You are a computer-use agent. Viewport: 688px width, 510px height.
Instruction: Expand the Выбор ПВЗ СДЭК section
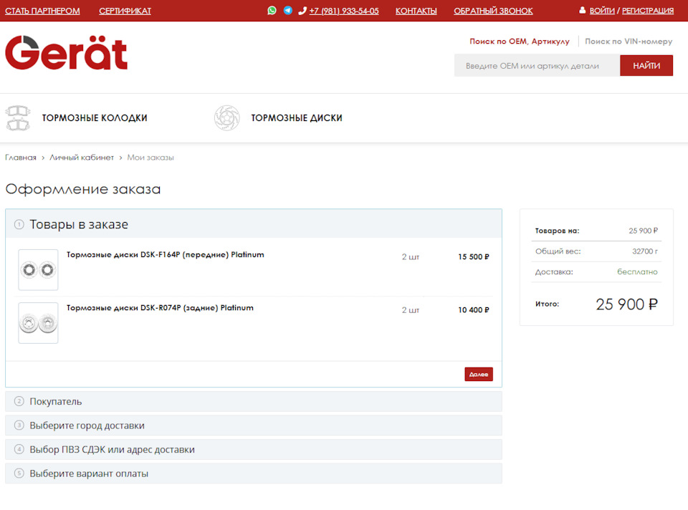[x=253, y=450]
